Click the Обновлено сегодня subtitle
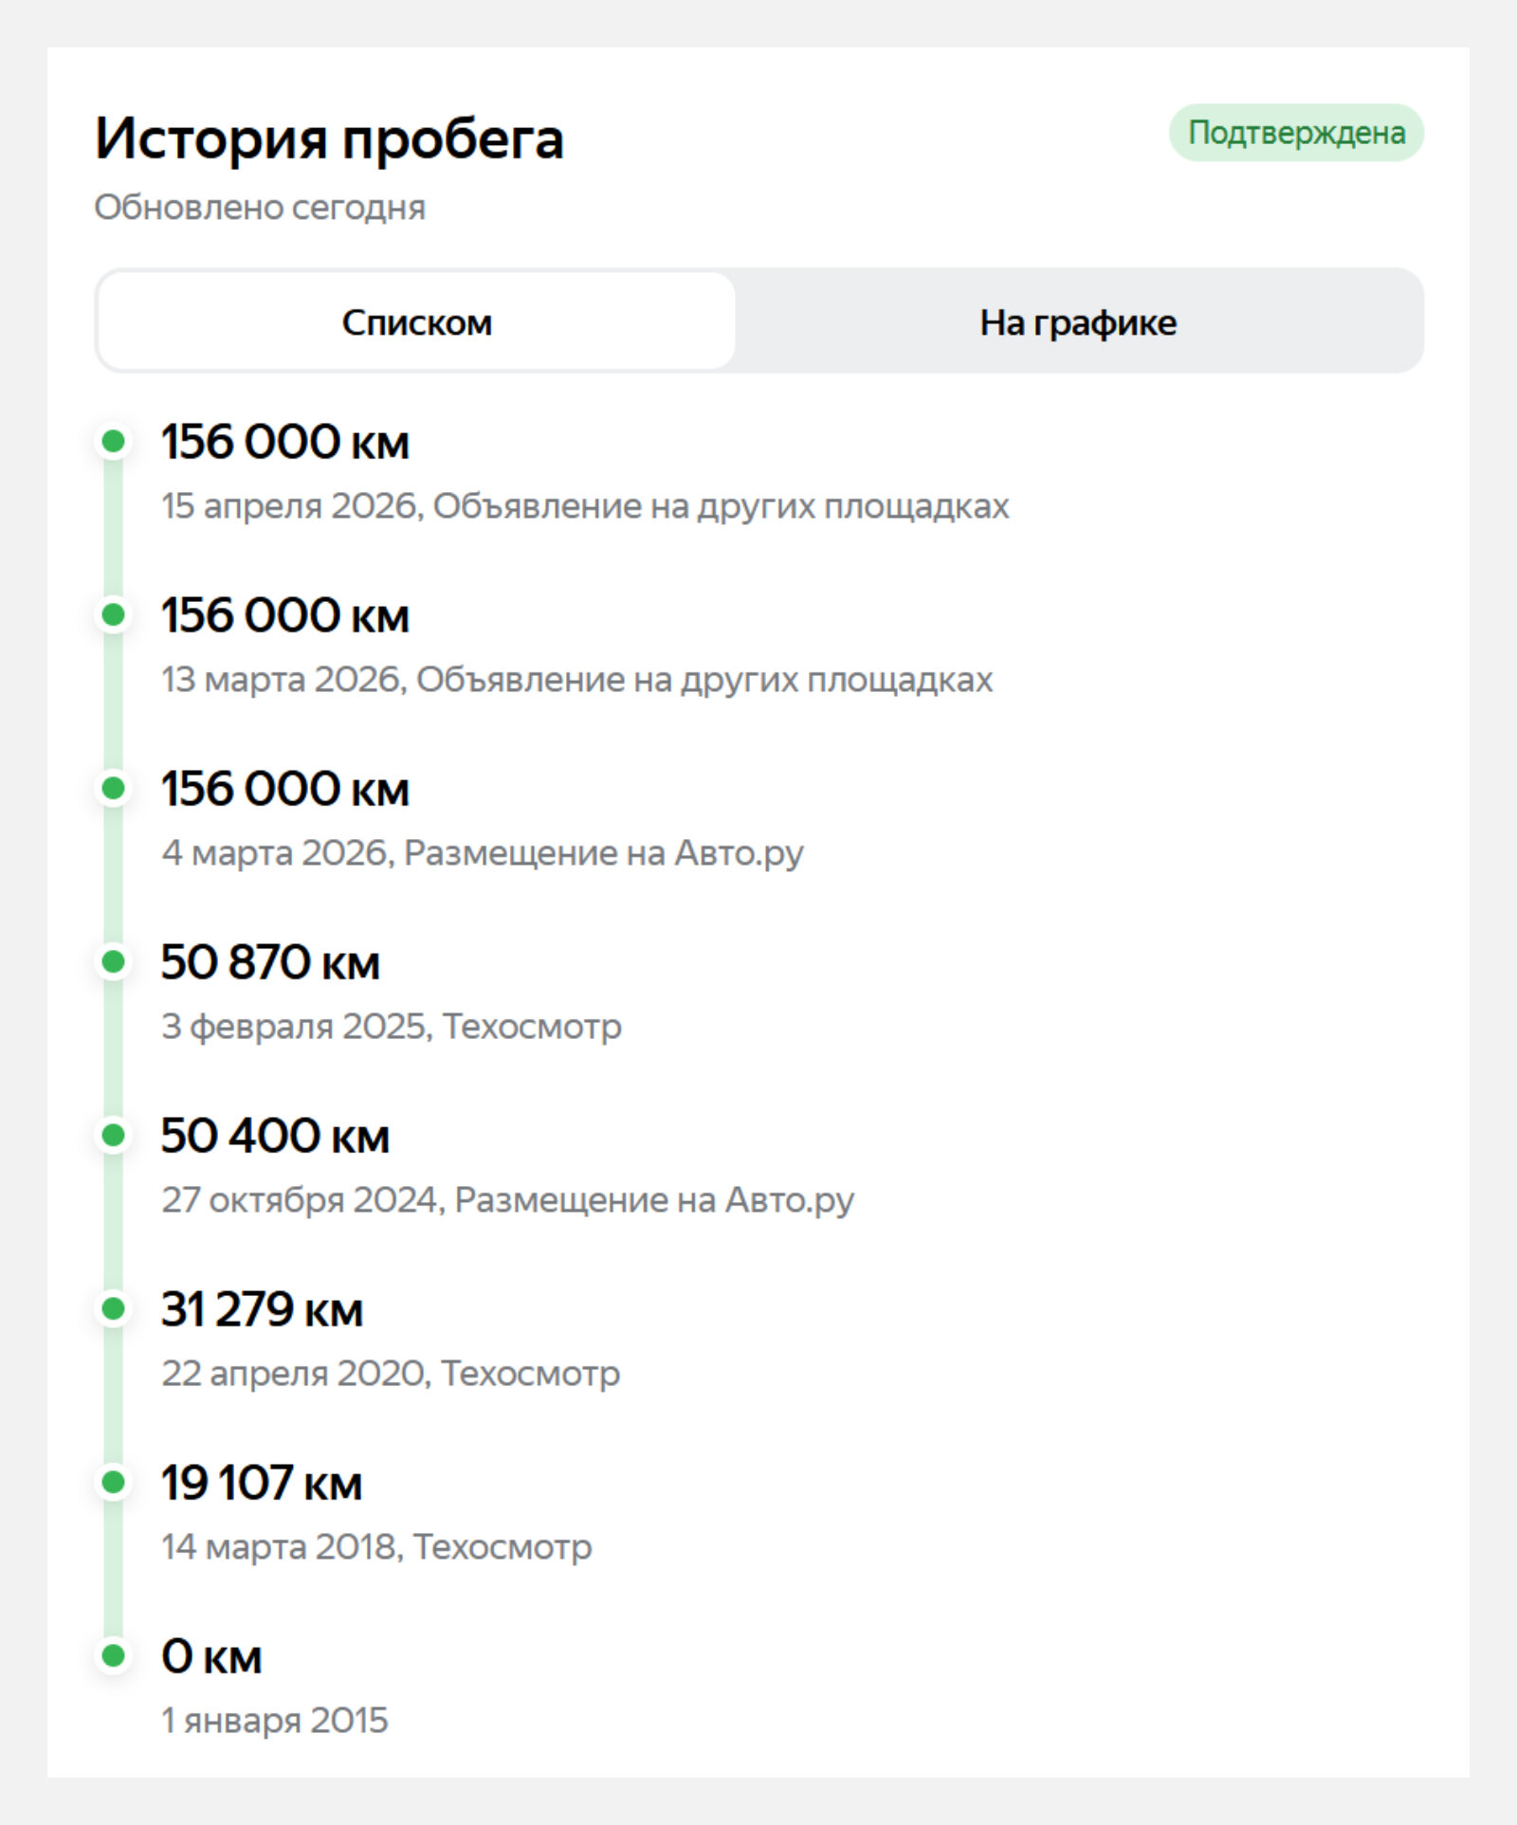 (x=260, y=207)
